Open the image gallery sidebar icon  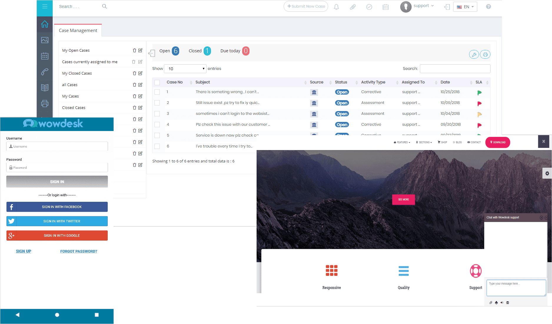tap(45, 40)
